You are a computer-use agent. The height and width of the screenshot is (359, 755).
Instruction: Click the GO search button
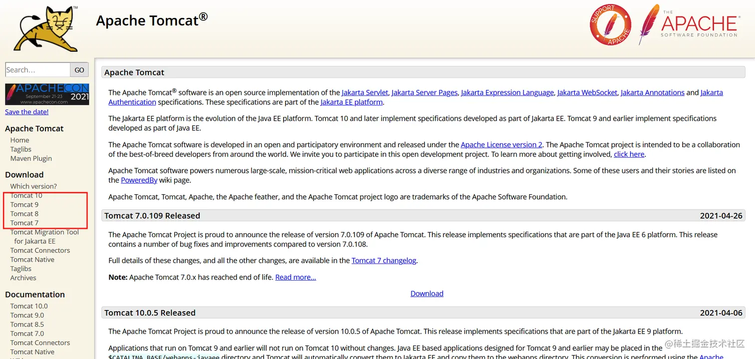[x=79, y=70]
